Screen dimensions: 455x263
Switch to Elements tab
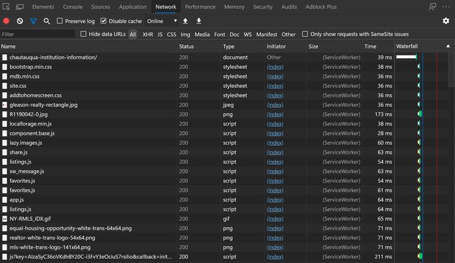tap(43, 7)
